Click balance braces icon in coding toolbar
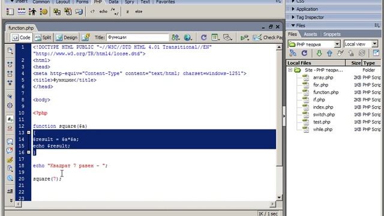The height and width of the screenshot is (216, 384). coord(10,106)
